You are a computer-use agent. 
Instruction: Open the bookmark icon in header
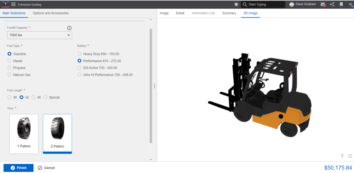[x=341, y=4]
